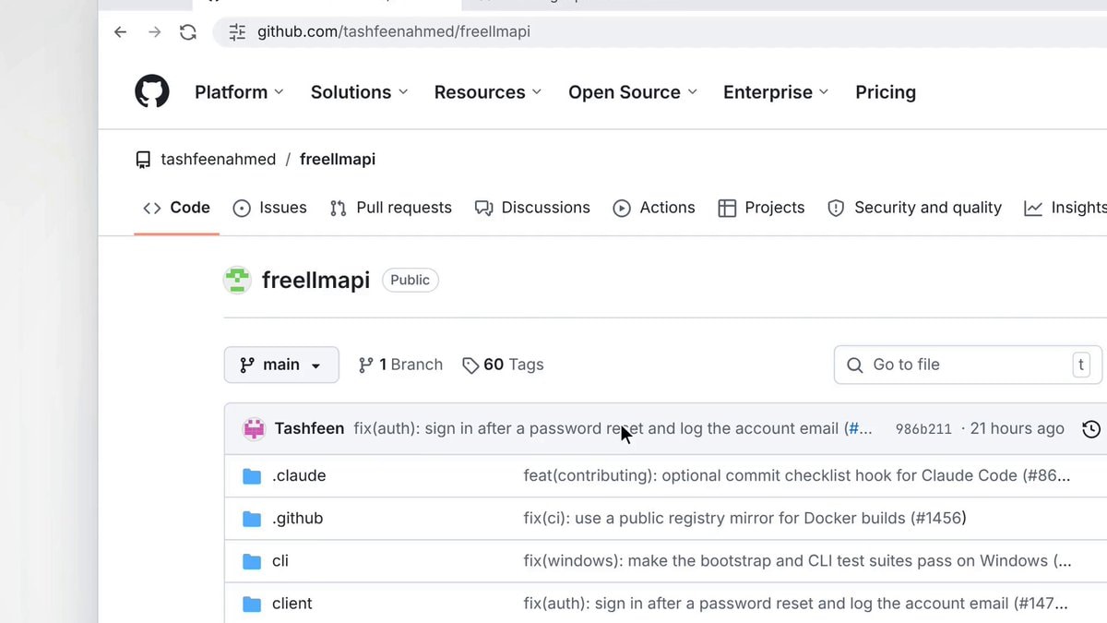
Task: View the 60 Tags list
Action: pos(503,365)
